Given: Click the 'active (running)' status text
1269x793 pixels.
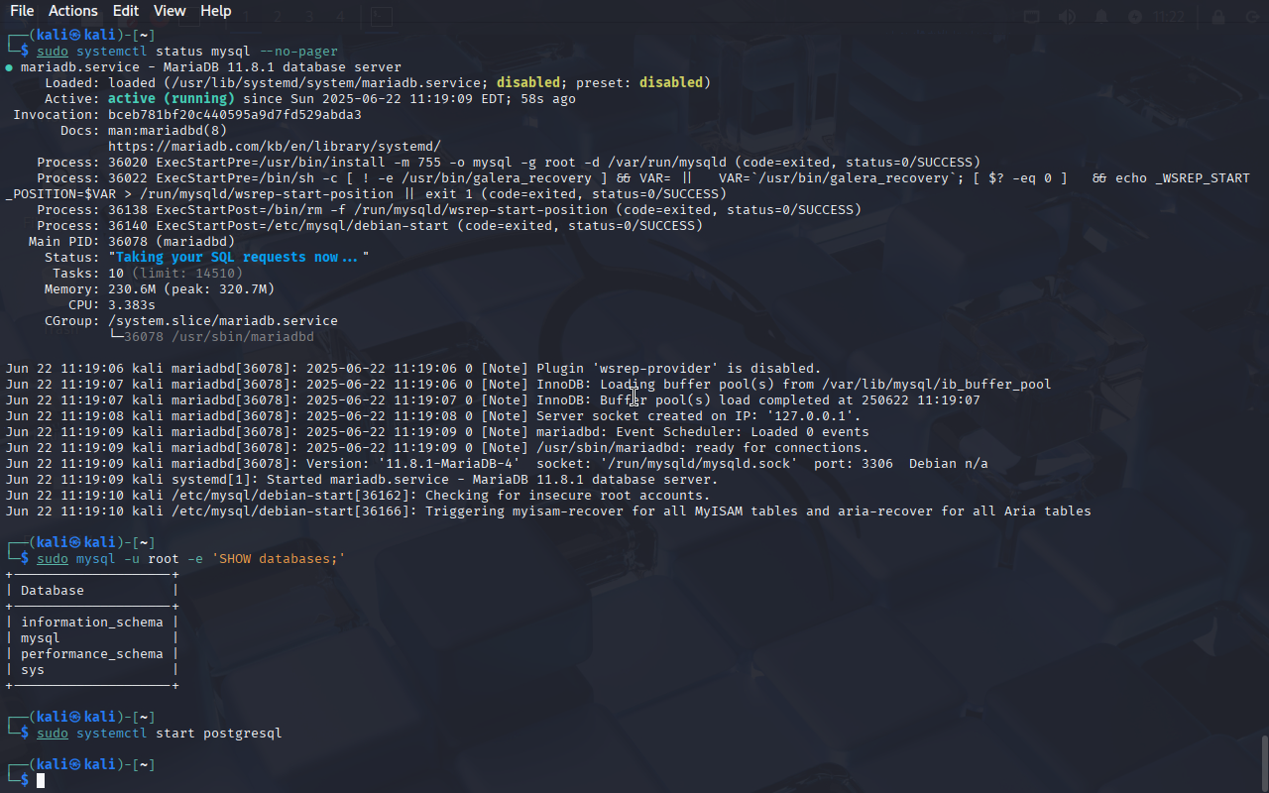Looking at the screenshot, I should pos(172,99).
